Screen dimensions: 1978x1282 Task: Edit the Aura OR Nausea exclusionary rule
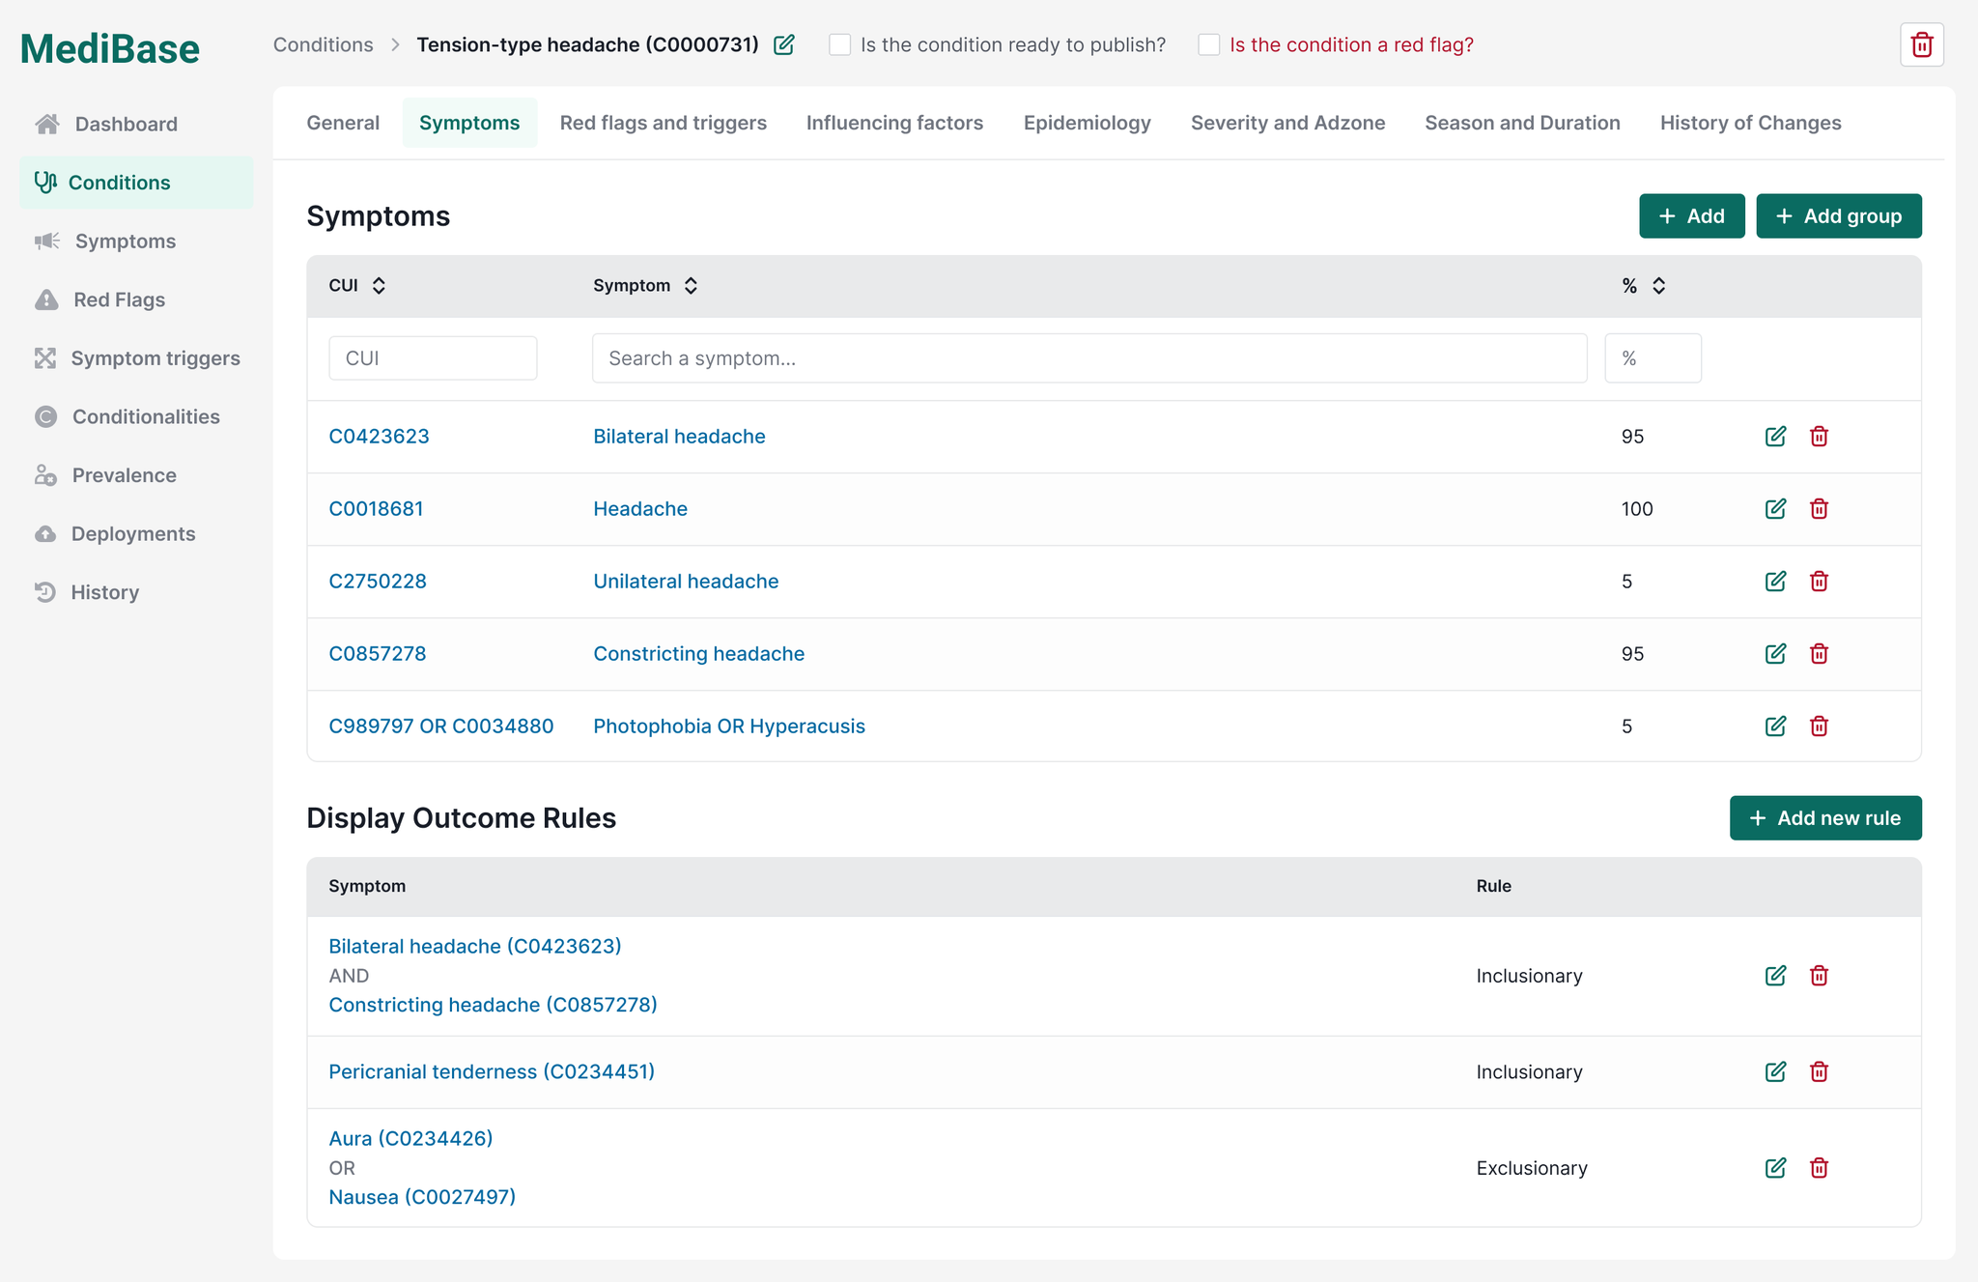(x=1775, y=1167)
